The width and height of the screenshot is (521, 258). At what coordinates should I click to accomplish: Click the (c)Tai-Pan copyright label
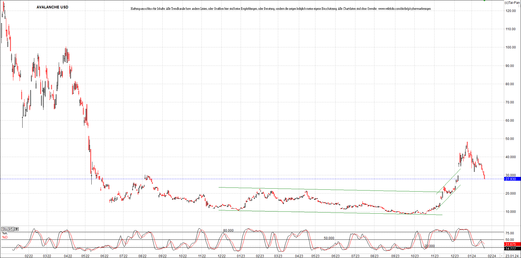pos(512,3)
